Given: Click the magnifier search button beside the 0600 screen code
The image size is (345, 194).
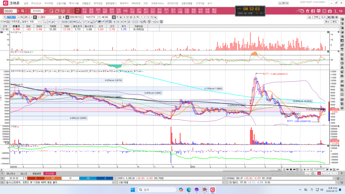Looking at the screenshot, I should [x=23, y=11].
